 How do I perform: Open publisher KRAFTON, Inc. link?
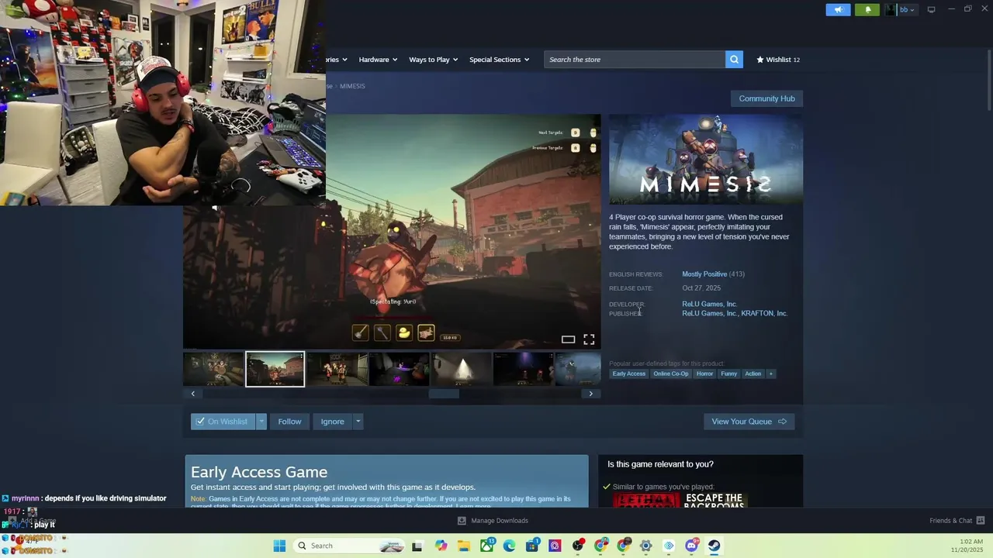coord(764,313)
